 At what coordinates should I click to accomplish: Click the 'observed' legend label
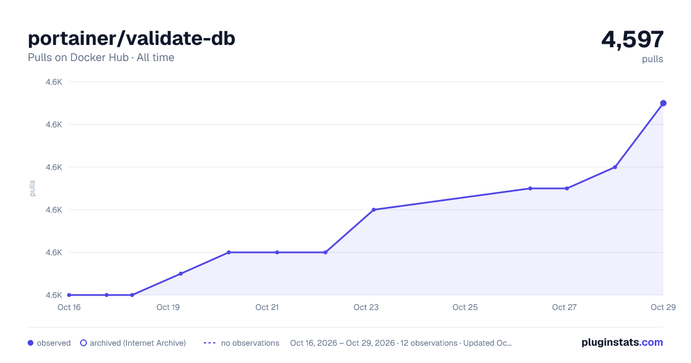54,343
